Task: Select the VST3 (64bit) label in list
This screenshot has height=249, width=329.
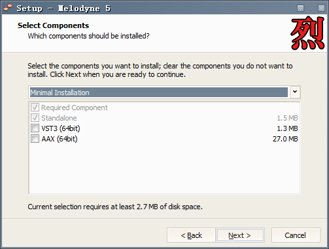Action: [x=61, y=128]
